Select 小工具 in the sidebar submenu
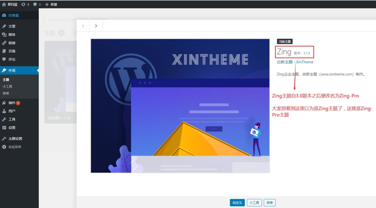Screen dimensions: 376x208 (8, 86)
